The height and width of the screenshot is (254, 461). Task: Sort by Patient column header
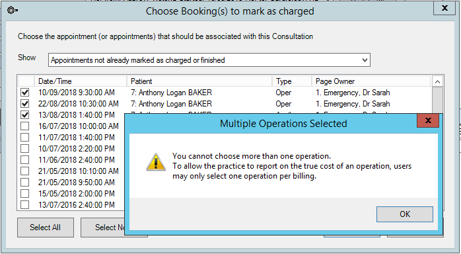pyautogui.click(x=199, y=81)
